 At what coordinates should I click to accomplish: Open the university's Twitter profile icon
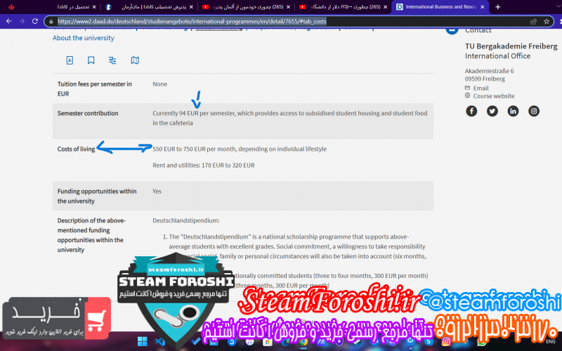pos(492,111)
